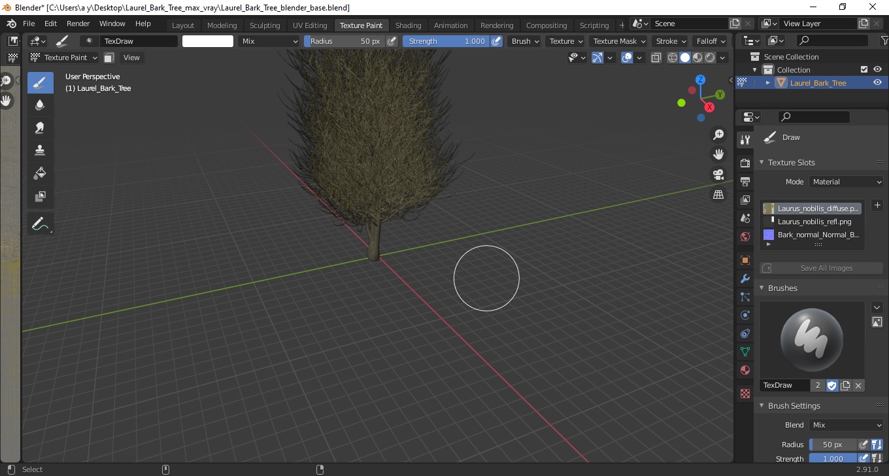Image resolution: width=889 pixels, height=476 pixels.
Task: Open the Render menu
Action: (x=78, y=24)
